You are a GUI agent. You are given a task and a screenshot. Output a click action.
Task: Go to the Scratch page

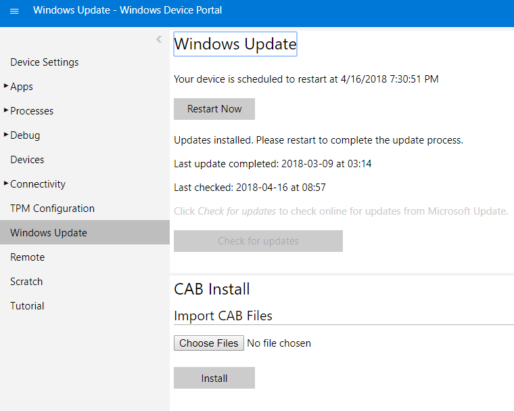(x=26, y=282)
